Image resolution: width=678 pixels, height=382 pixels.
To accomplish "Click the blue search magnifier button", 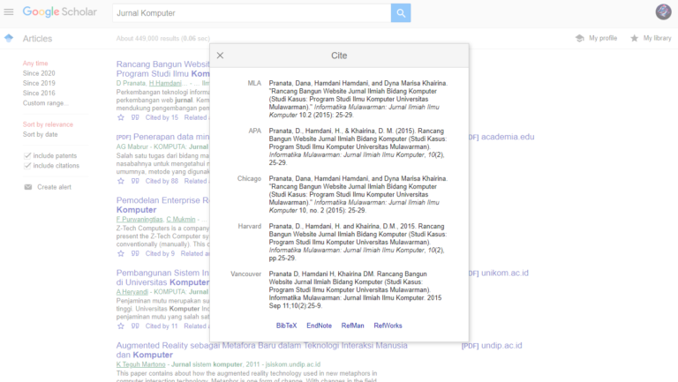I will pos(401,13).
